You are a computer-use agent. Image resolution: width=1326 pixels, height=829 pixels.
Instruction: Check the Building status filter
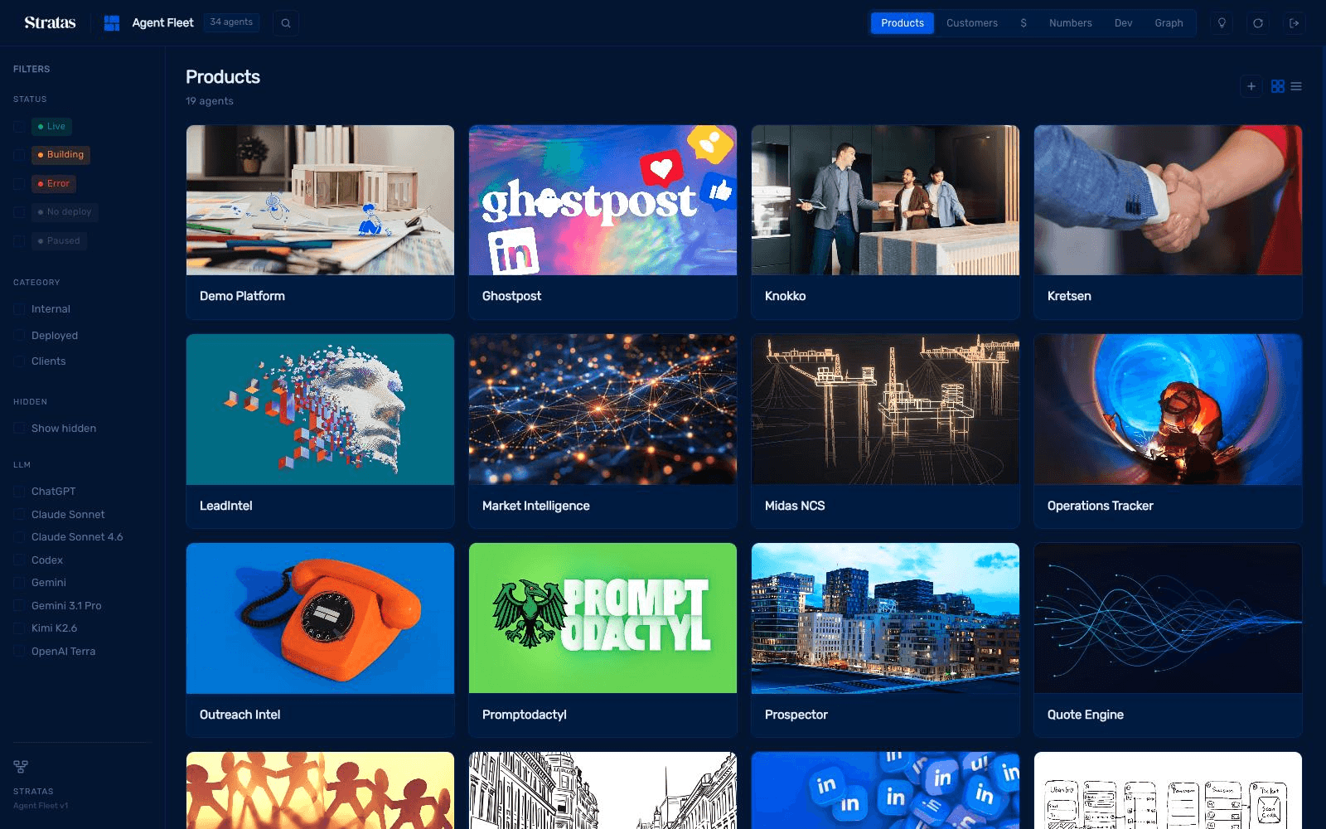click(x=19, y=155)
